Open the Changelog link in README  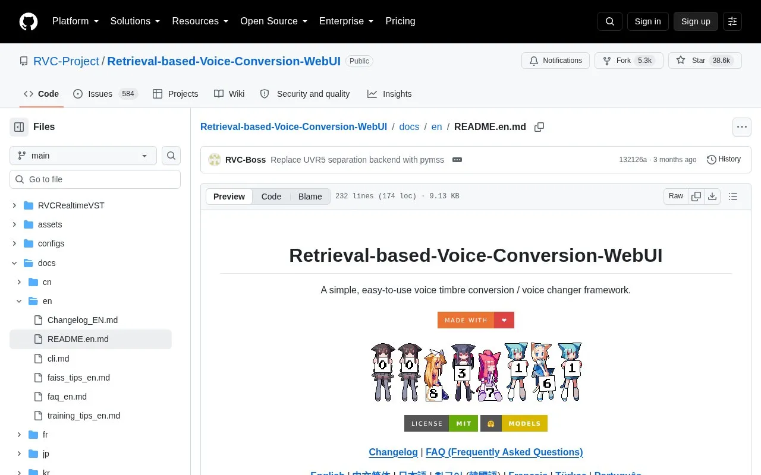pyautogui.click(x=393, y=452)
